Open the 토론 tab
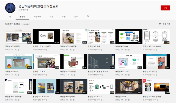Screen dimensions: 176x103 [64, 16]
